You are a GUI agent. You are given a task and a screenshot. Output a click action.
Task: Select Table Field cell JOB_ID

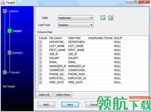(x=78, y=54)
